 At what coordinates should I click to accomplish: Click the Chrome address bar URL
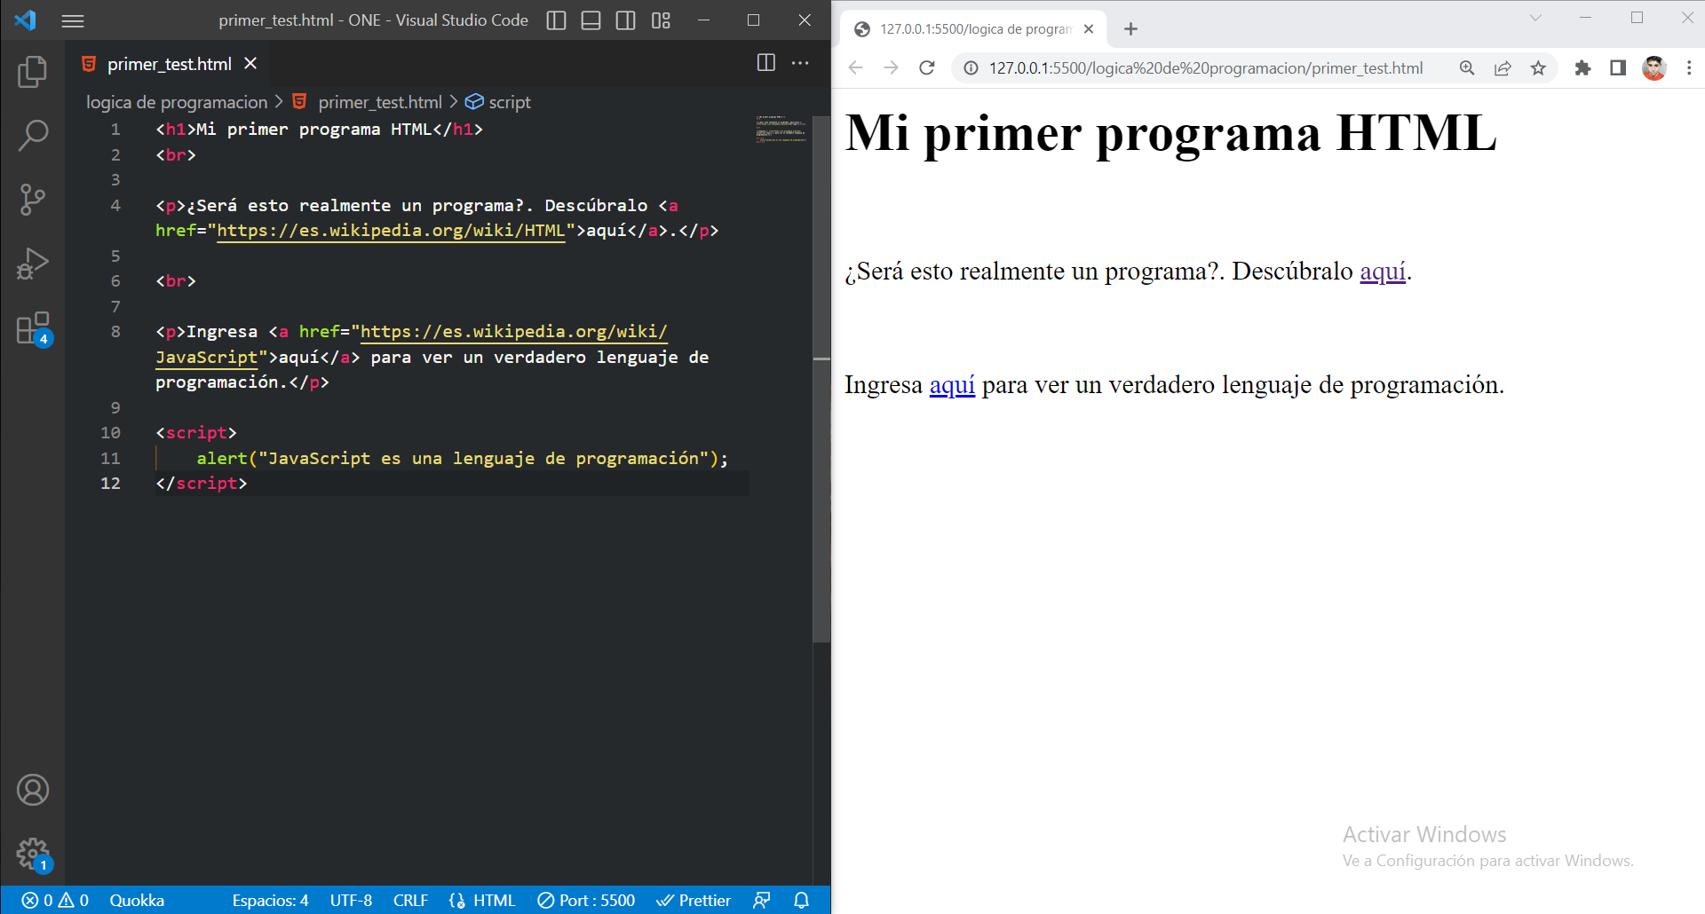click(x=1206, y=68)
